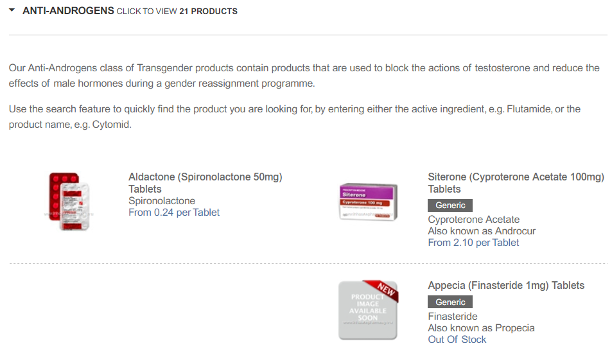This screenshot has height=357, width=612.
Task: Open Siterone (Cyproterone Acetate 100mg) Tablets title
Action: 516,182
